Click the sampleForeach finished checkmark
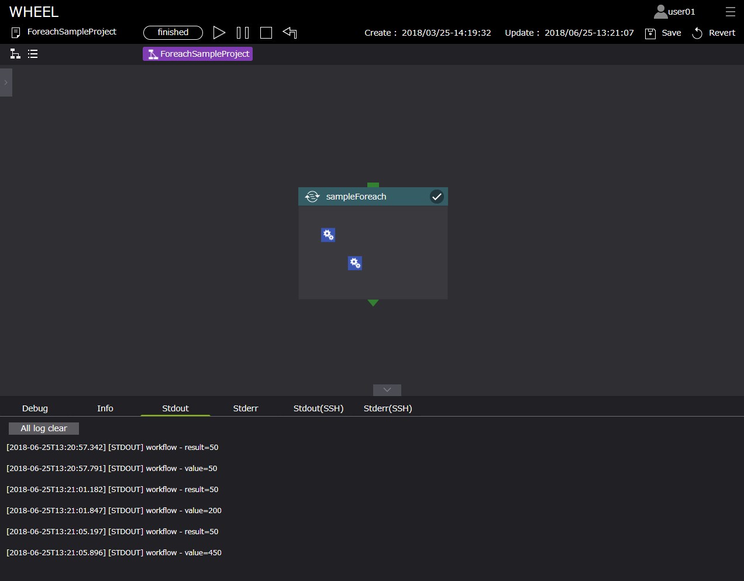 (x=436, y=197)
